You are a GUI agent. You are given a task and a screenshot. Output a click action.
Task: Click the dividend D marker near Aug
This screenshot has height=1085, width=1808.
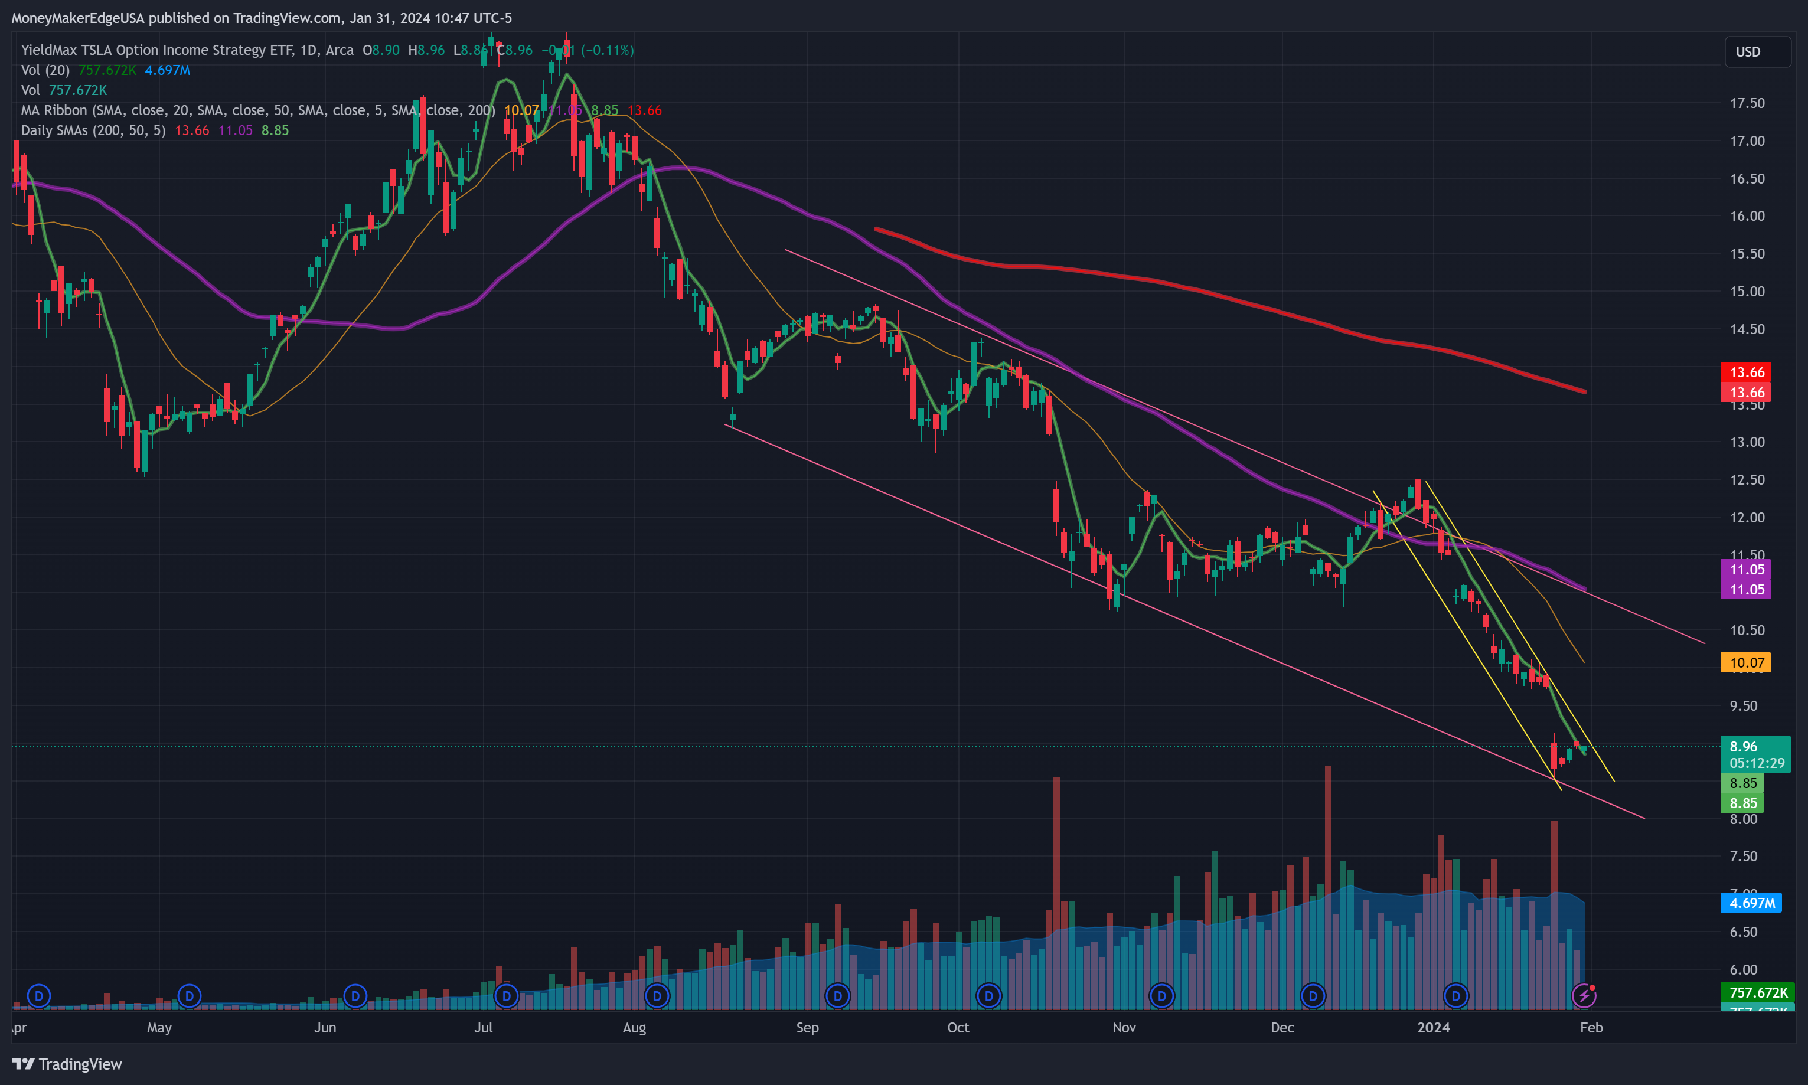point(657,996)
